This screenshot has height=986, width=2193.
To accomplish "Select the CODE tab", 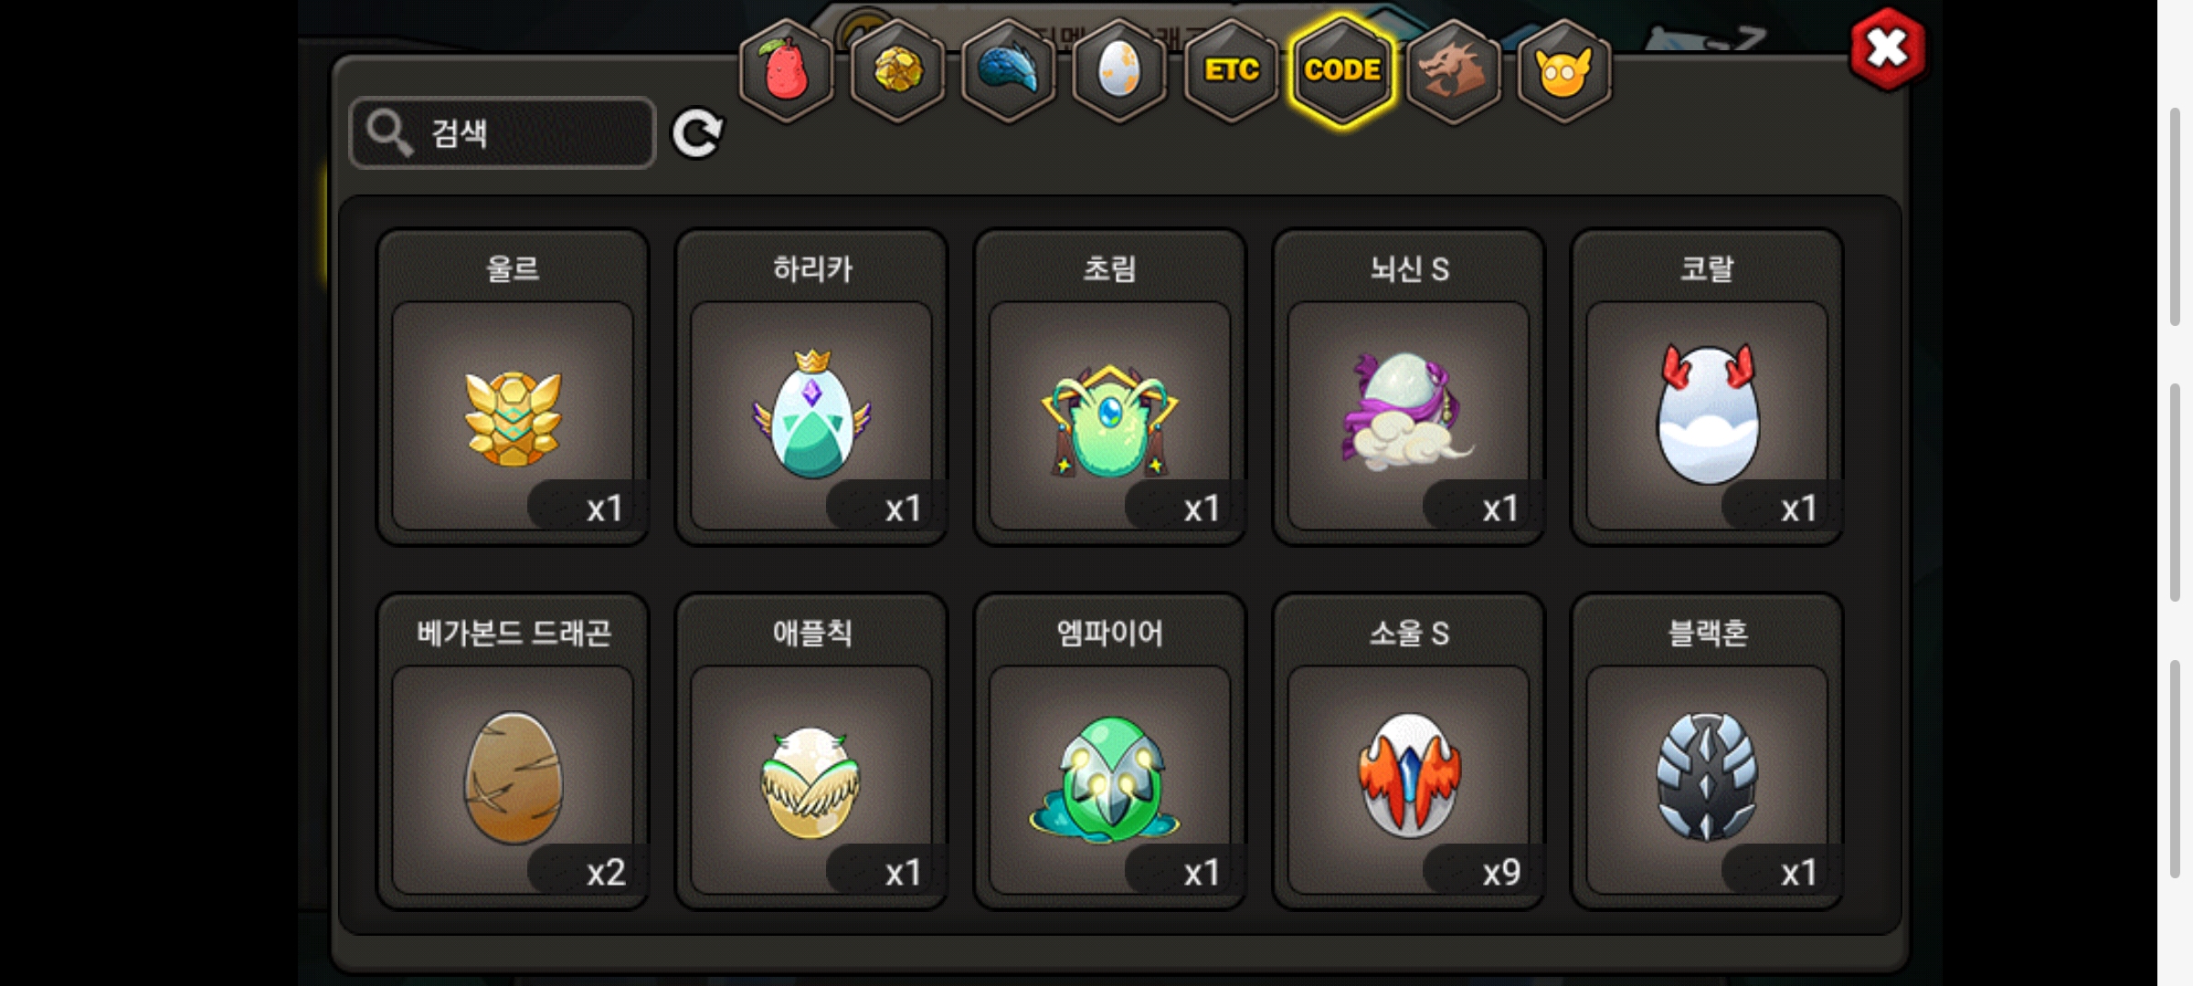I will point(1342,70).
